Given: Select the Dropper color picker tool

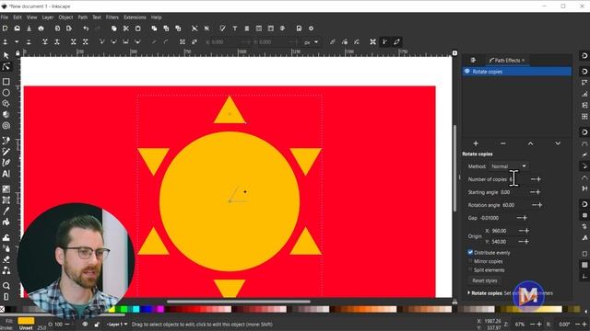Looking at the screenshot, I should (x=6, y=211).
